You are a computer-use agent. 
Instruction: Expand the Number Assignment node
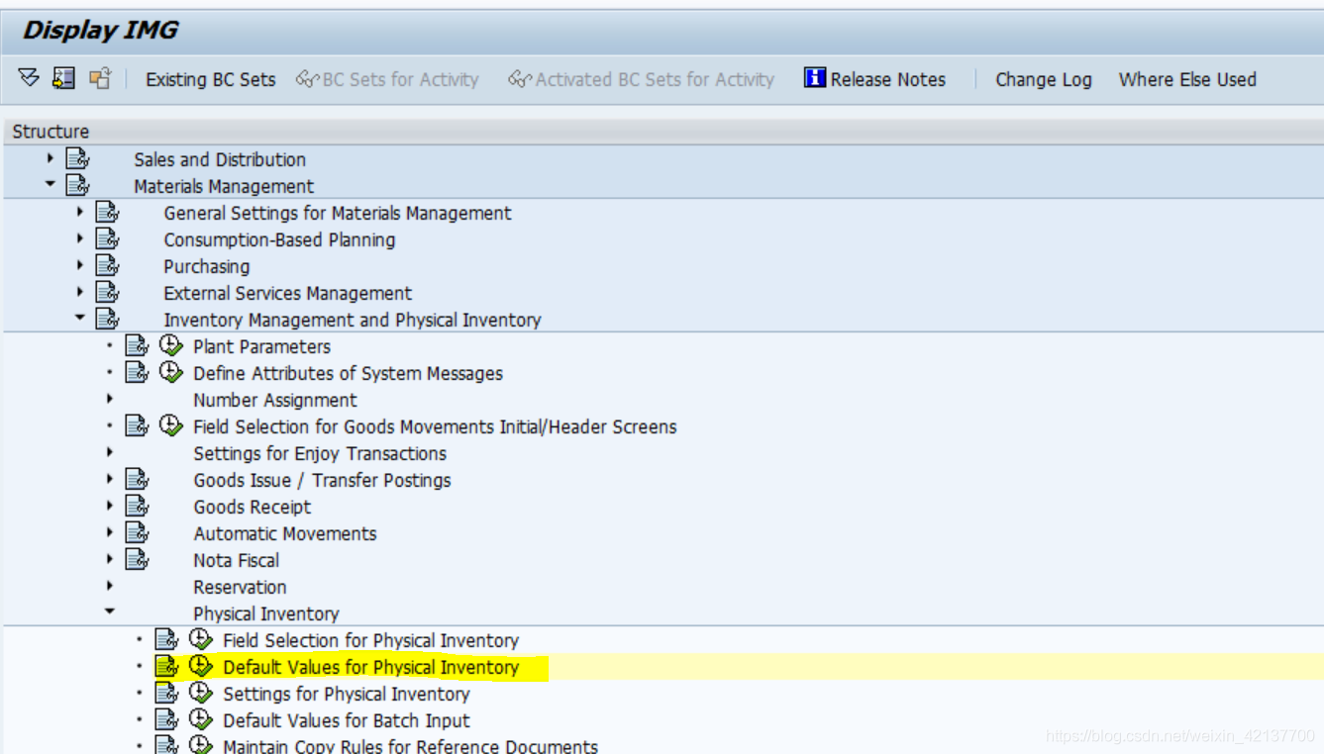tap(109, 399)
